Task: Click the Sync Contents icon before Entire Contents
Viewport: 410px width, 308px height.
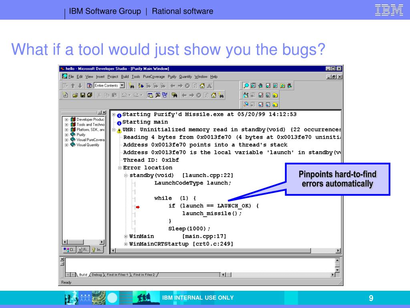Action: (90, 86)
